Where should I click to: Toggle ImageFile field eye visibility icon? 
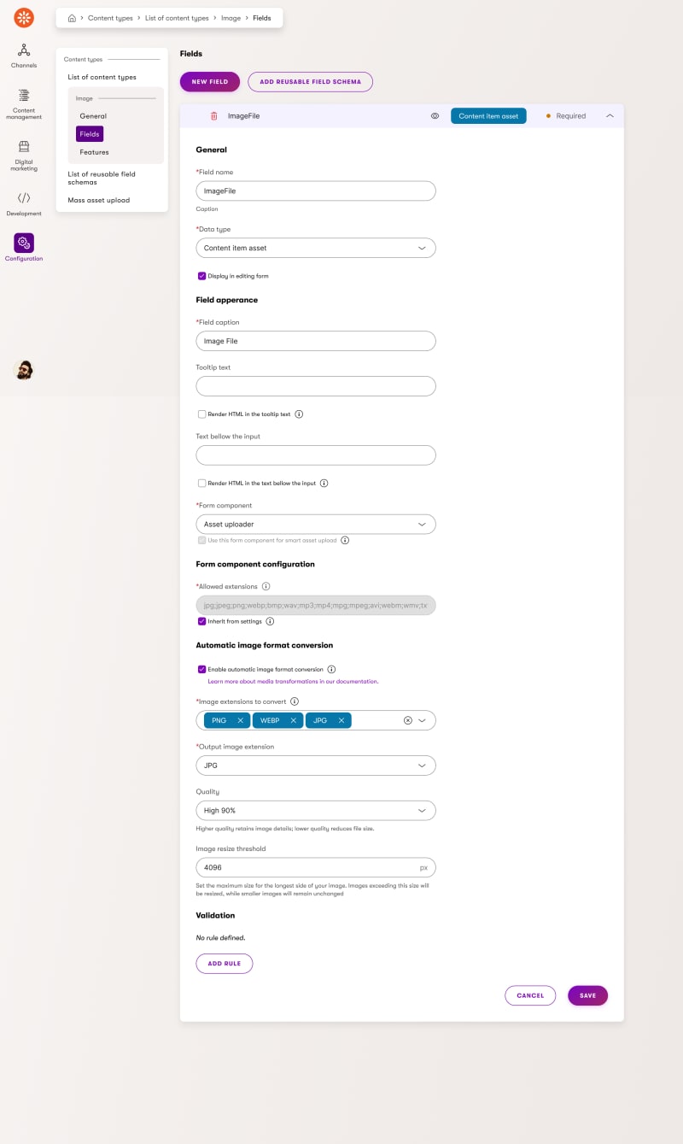pyautogui.click(x=435, y=115)
